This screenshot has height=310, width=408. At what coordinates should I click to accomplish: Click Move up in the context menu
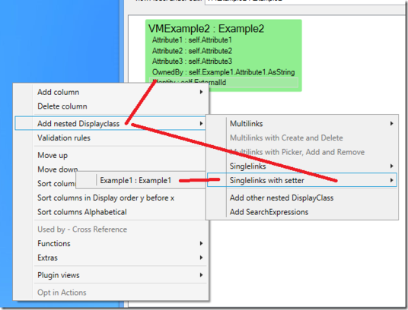click(x=111, y=155)
